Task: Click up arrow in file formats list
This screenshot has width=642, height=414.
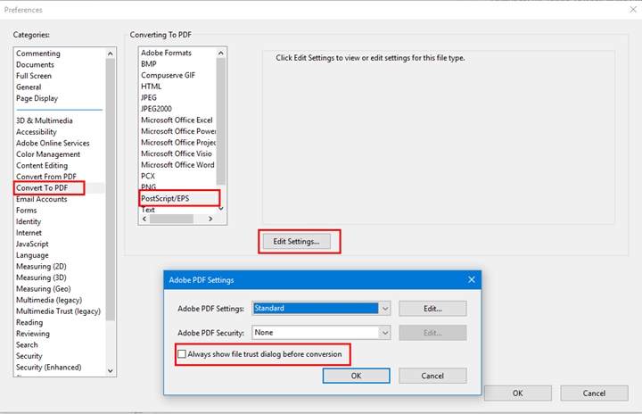Action: [x=221, y=53]
